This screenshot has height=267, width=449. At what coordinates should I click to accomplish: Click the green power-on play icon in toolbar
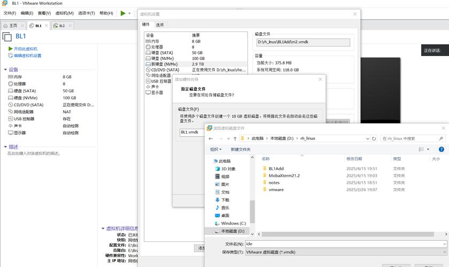pos(123,13)
